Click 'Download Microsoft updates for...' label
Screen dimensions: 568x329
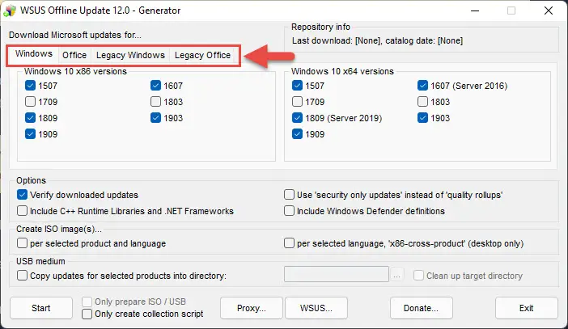click(x=75, y=35)
